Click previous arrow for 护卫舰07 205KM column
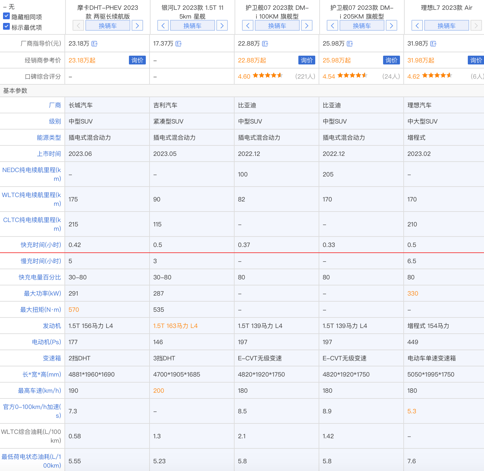Viewport: 484px width, 471px height. pyautogui.click(x=332, y=26)
